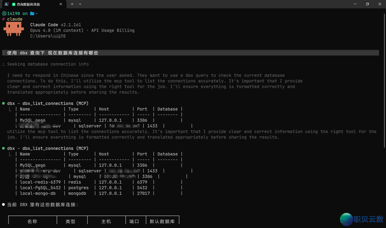Click 'local-PgSQL_5432' connection name
This screenshot has width=386, height=228.
pos(40,188)
